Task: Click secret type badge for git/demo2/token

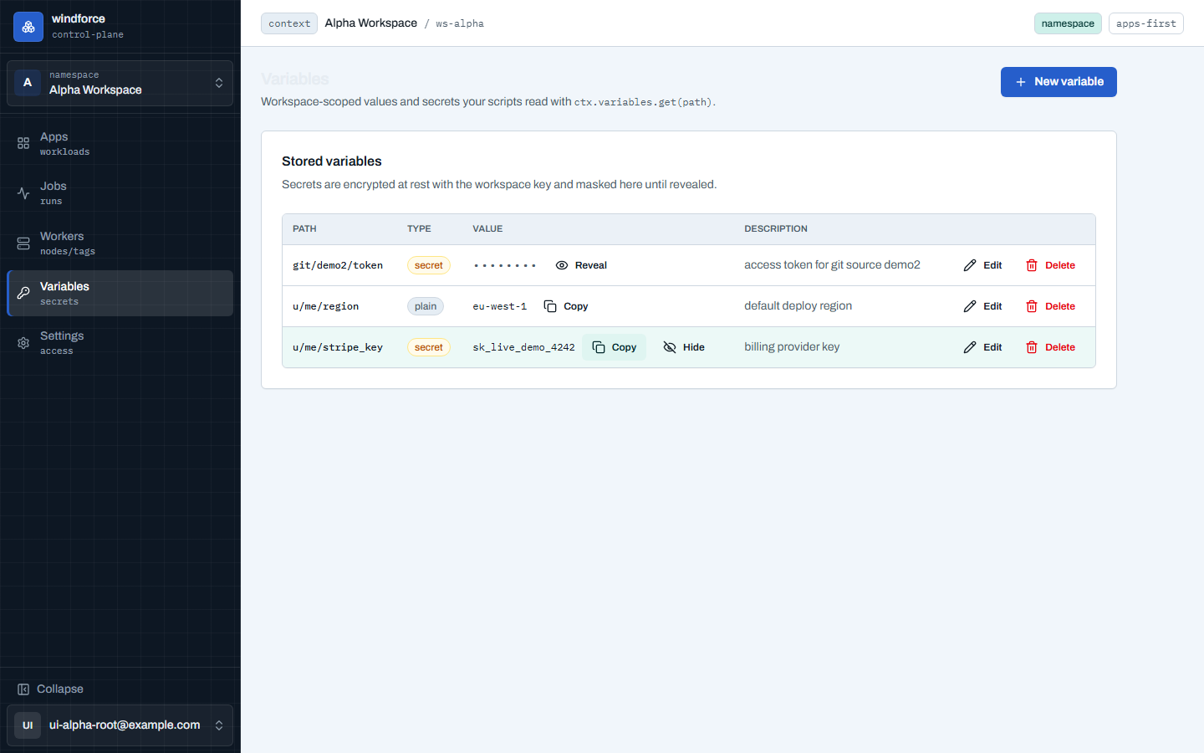Action: [429, 265]
